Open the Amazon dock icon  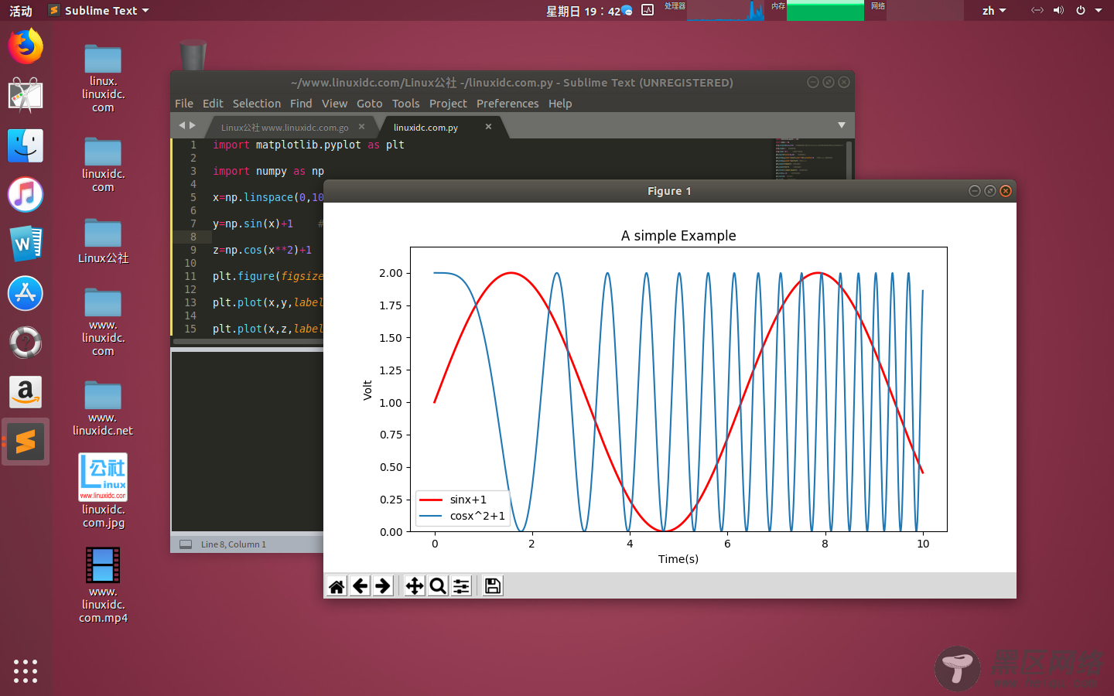[x=26, y=392]
